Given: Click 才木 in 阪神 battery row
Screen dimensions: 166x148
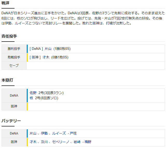Looking at the screenshot, I should (33, 142).
